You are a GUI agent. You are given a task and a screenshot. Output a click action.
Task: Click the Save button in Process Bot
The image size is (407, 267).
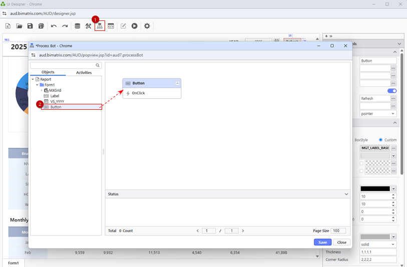pos(322,242)
